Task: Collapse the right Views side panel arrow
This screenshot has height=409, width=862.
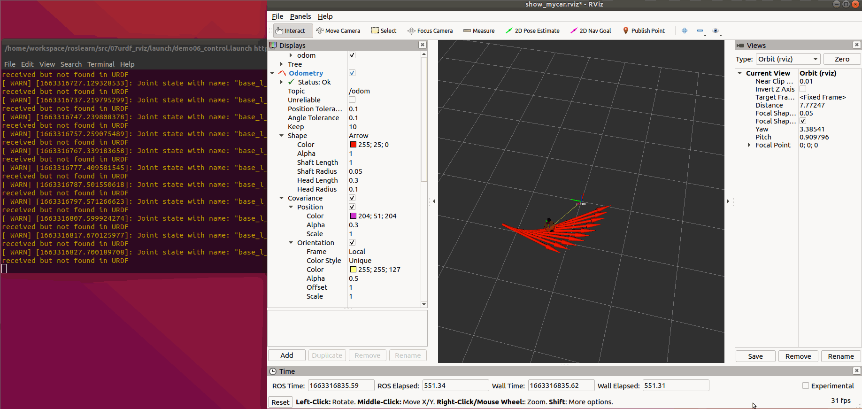Action: click(728, 201)
